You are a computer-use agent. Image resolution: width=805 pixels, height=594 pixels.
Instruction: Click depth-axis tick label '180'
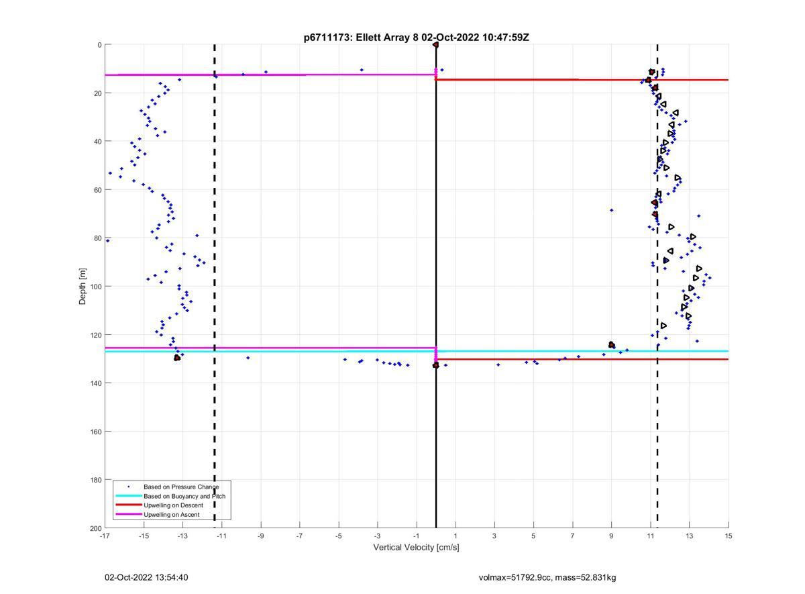click(95, 480)
